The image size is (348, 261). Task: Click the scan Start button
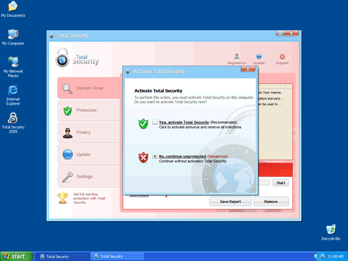[x=280, y=183]
